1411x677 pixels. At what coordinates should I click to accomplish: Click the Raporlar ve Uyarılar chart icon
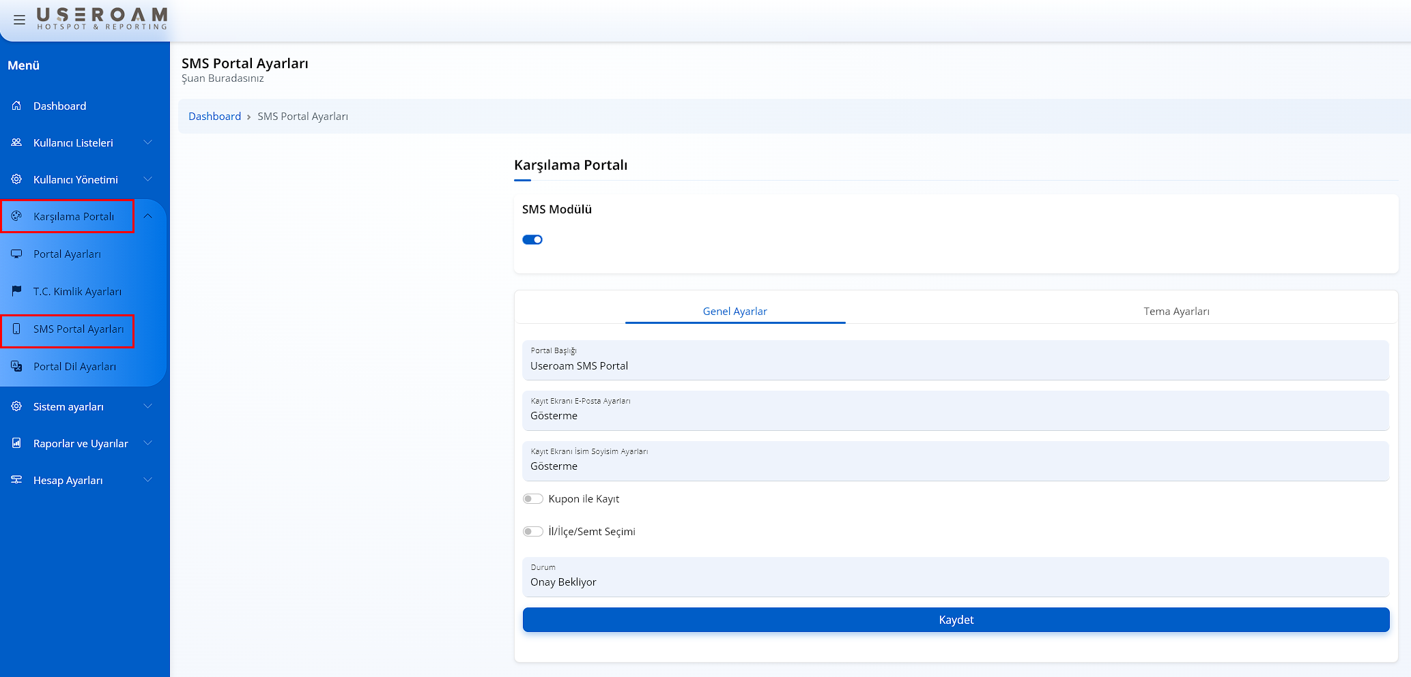tap(16, 443)
